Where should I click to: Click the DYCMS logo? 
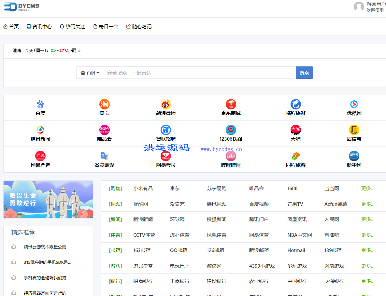(22, 7)
